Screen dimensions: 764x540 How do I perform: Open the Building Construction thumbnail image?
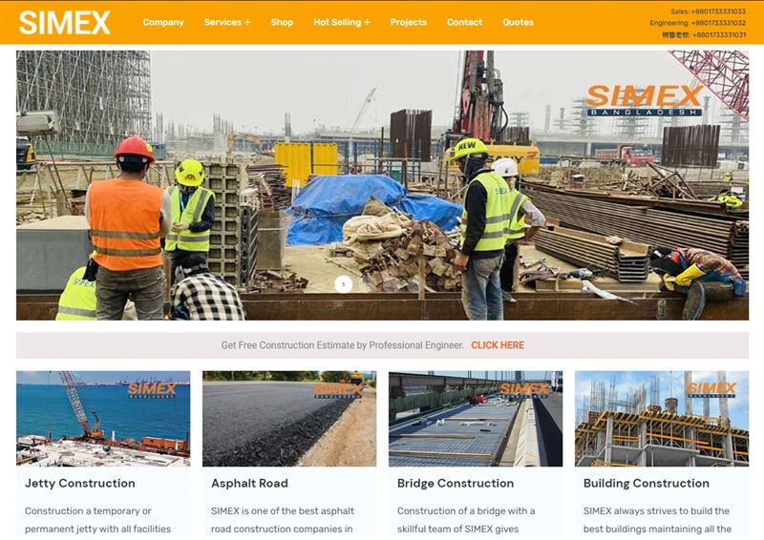click(x=662, y=419)
